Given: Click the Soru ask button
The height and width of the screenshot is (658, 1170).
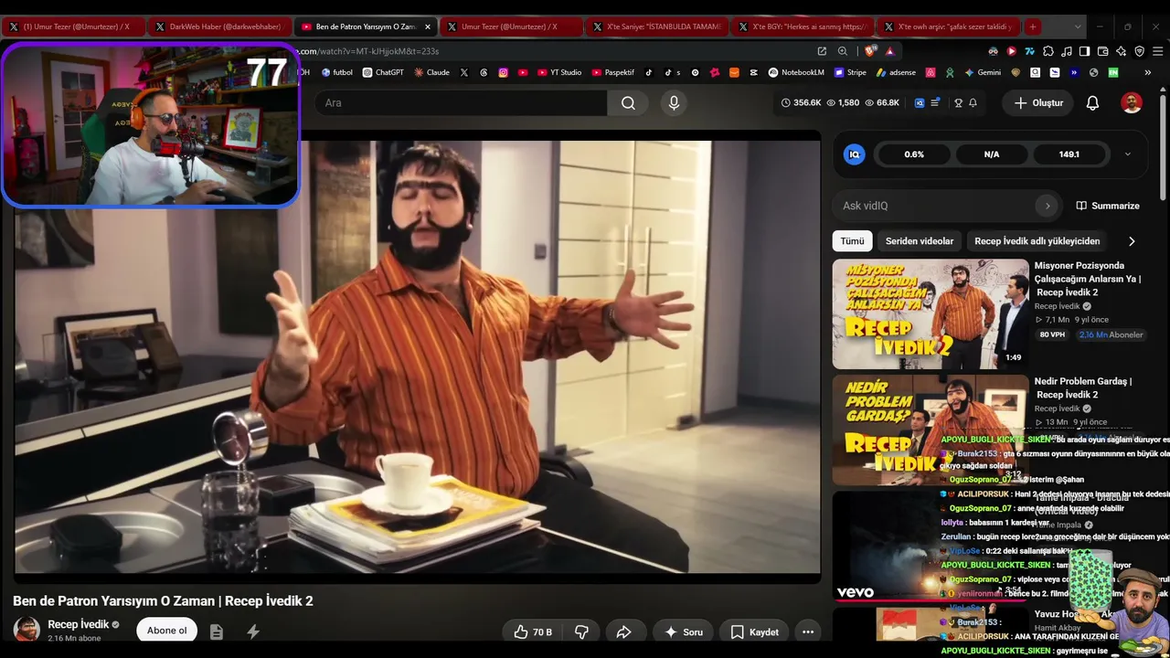Looking at the screenshot, I should click(684, 631).
